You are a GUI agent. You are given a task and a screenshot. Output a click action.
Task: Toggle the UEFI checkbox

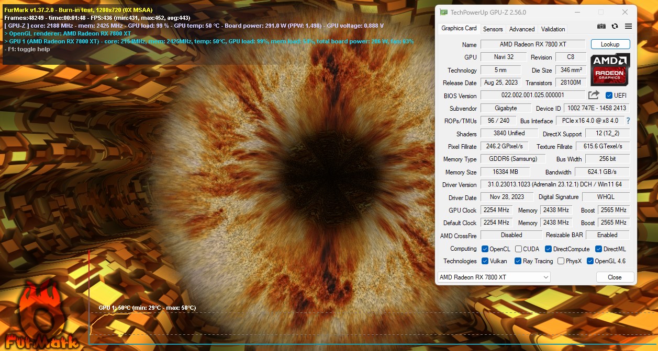point(609,96)
